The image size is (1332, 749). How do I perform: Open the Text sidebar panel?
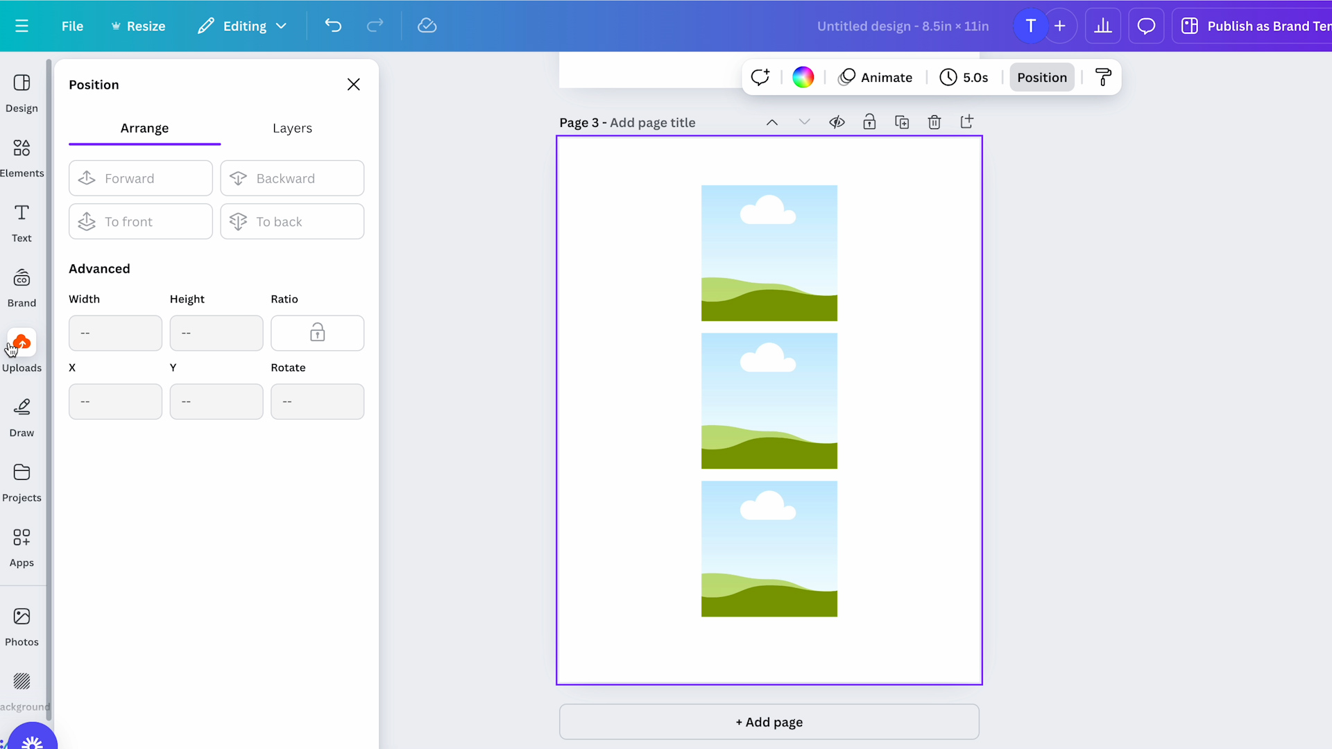pos(22,223)
